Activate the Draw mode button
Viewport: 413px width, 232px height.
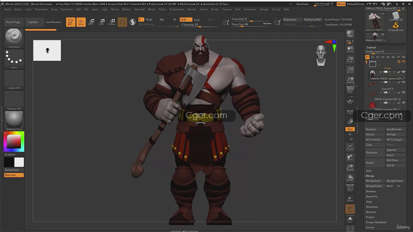[81, 22]
